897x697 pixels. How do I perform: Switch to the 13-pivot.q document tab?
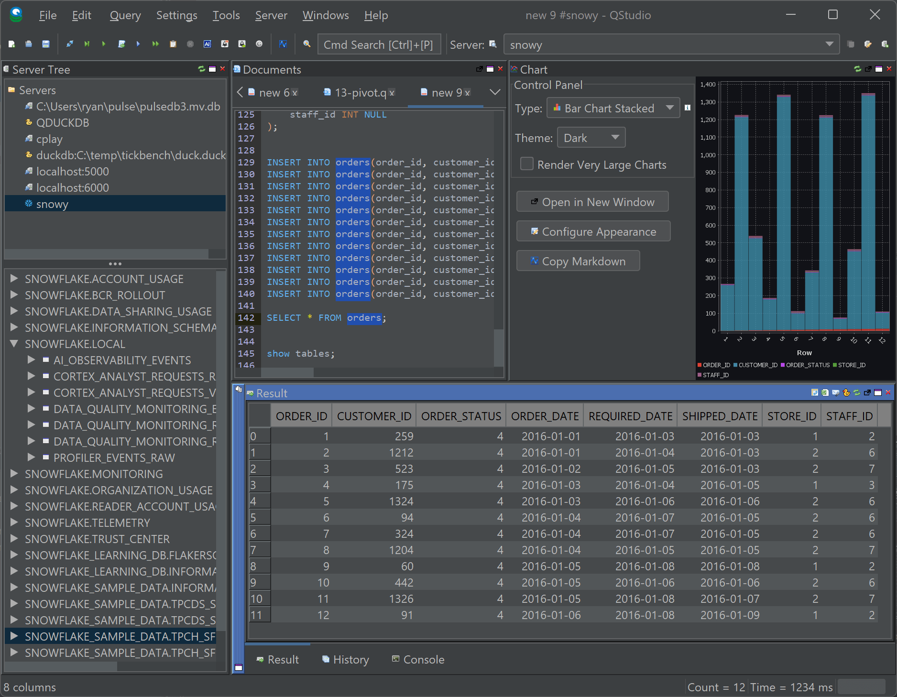pos(360,93)
